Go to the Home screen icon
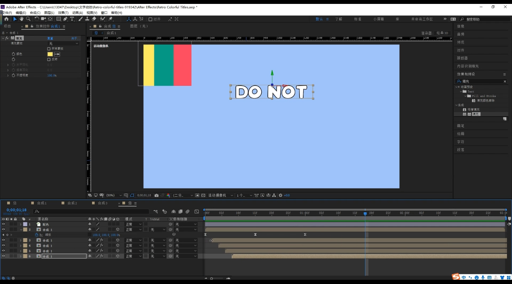 point(6,19)
